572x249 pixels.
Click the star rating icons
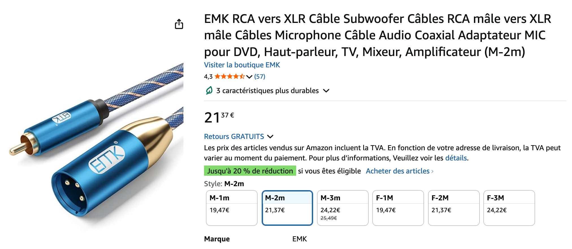point(229,76)
